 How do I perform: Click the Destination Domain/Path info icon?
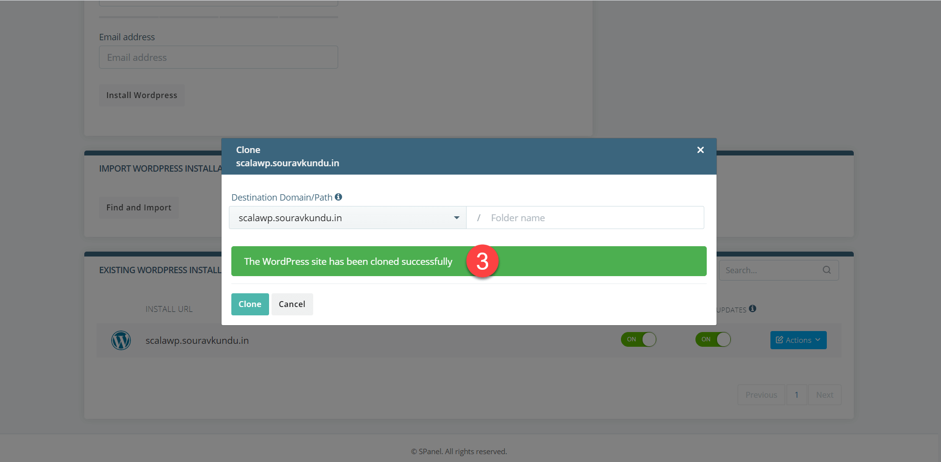[339, 197]
